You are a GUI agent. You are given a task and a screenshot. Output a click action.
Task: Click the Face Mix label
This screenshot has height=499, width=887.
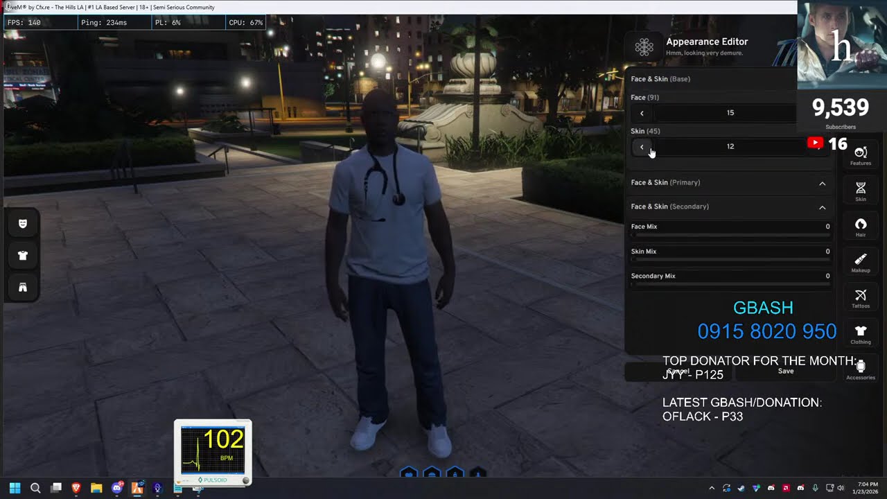[x=644, y=227]
